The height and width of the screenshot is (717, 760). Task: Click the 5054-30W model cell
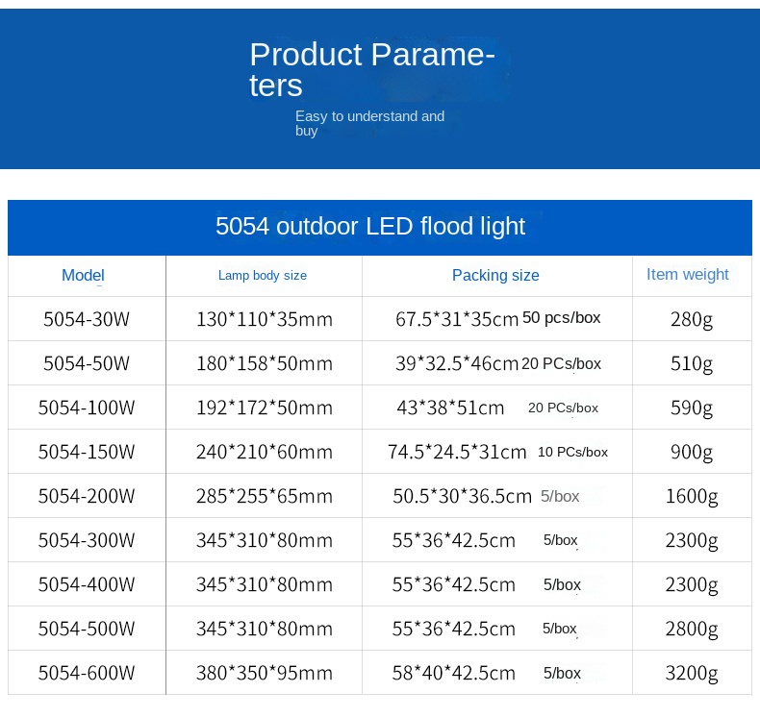click(87, 319)
